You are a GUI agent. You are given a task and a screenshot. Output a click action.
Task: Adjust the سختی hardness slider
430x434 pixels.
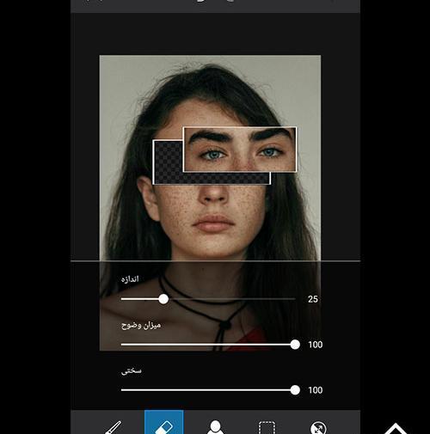(211, 390)
